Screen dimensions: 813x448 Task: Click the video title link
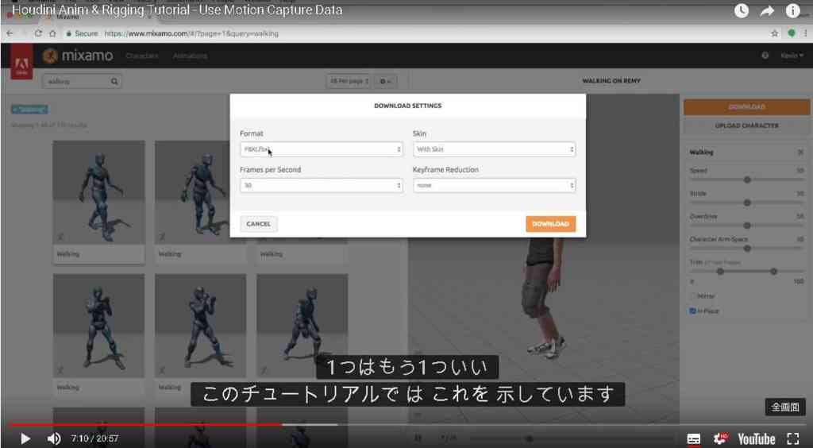click(177, 10)
